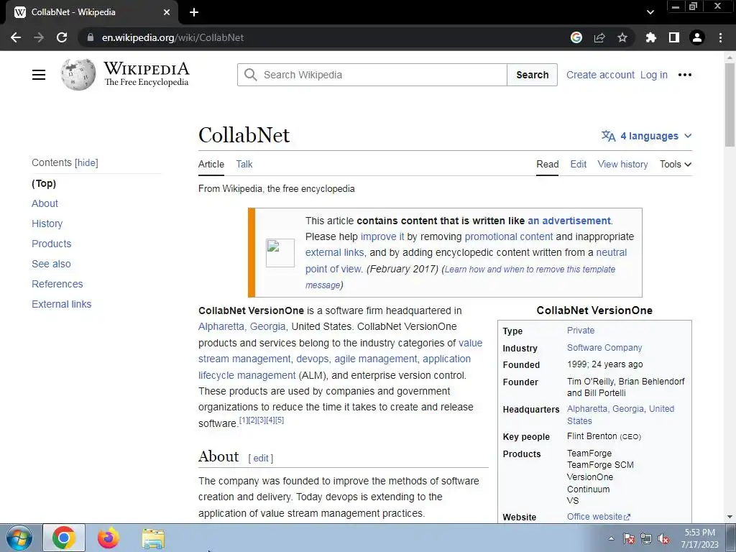Click the browser forward arrow

39,37
